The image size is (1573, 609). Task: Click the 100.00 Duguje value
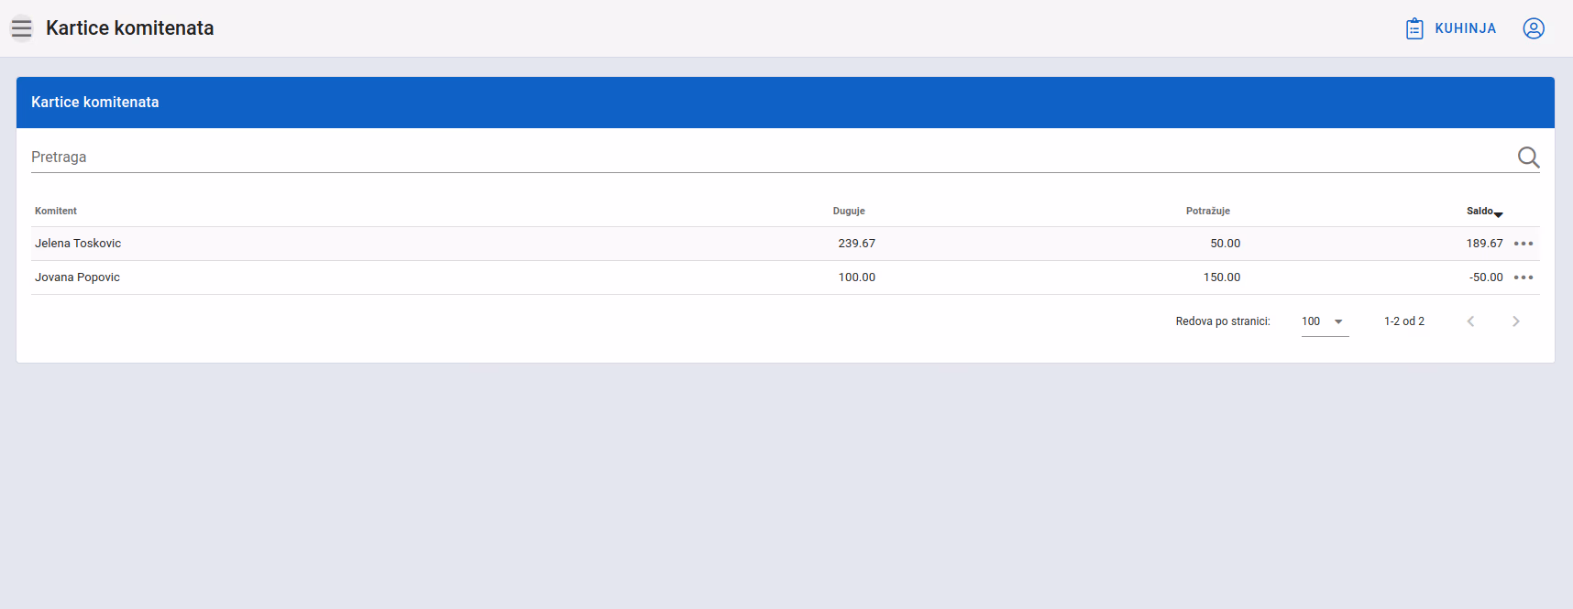click(857, 277)
